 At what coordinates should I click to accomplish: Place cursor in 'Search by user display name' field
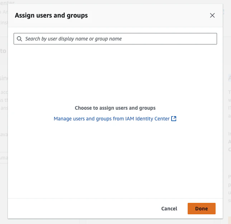pos(115,39)
